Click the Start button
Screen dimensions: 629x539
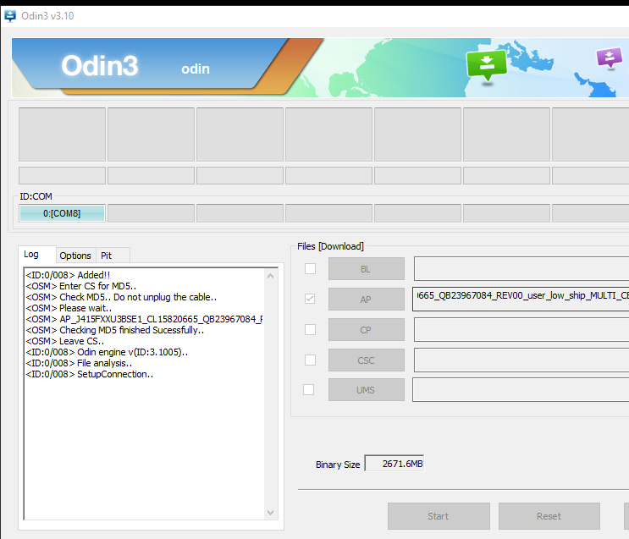439,516
